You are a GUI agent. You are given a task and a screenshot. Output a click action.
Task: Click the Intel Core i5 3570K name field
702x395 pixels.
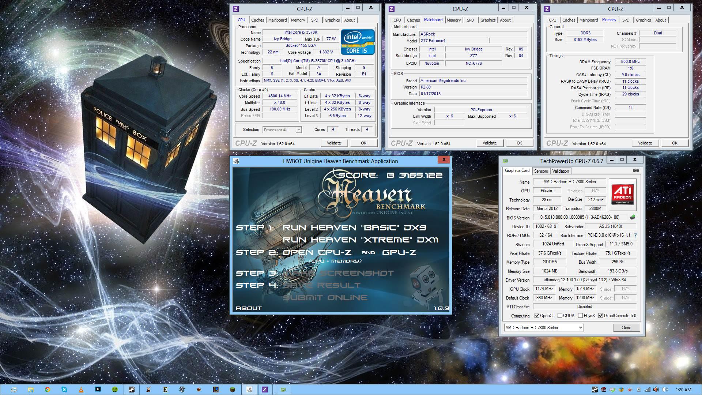click(301, 33)
